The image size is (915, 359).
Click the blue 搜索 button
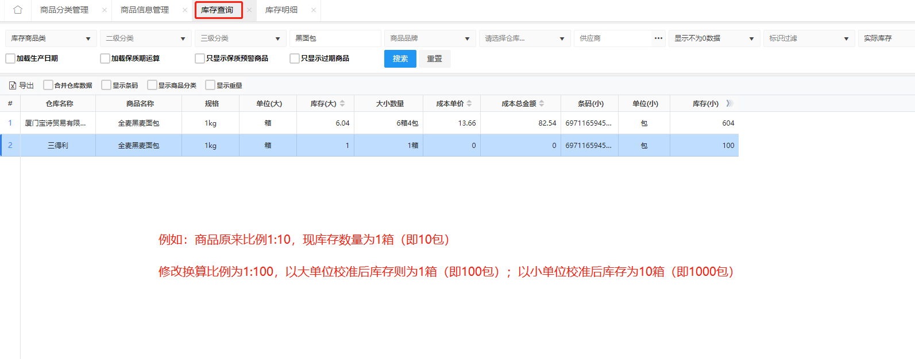click(400, 58)
